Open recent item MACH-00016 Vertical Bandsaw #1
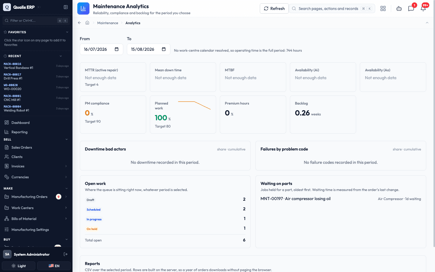435x272 pixels. tap(36, 66)
